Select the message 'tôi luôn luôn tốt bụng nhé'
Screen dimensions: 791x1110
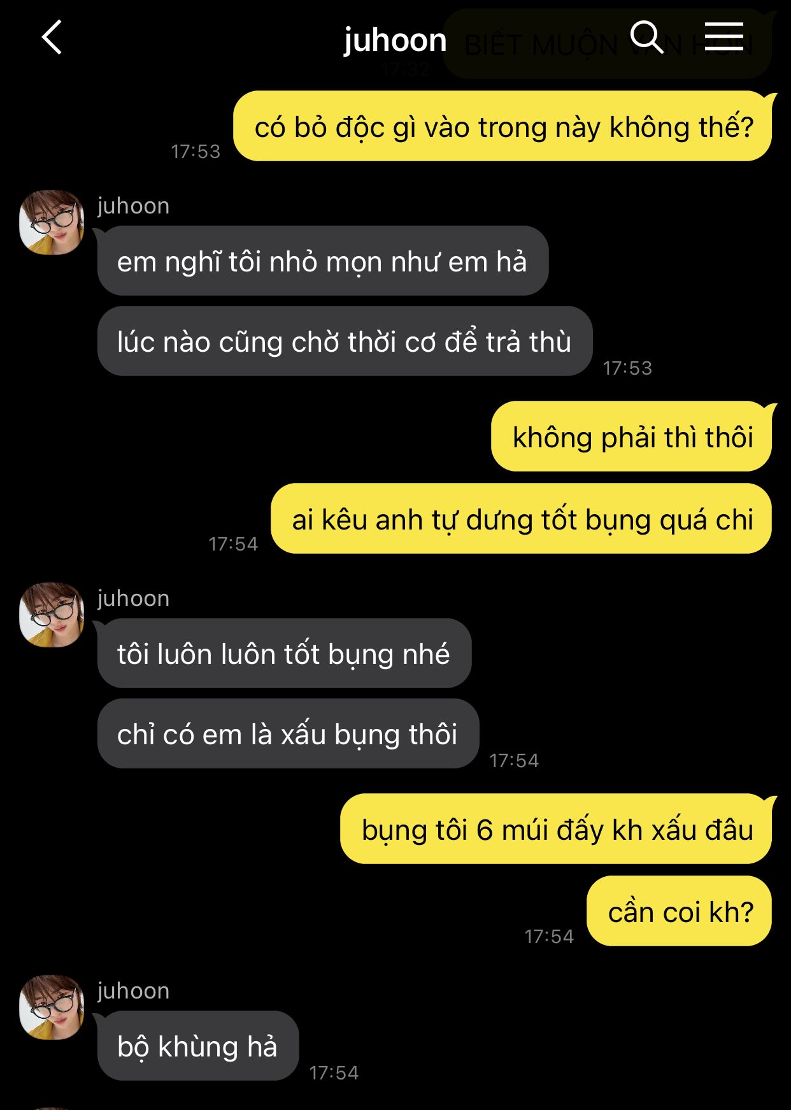[x=284, y=653]
